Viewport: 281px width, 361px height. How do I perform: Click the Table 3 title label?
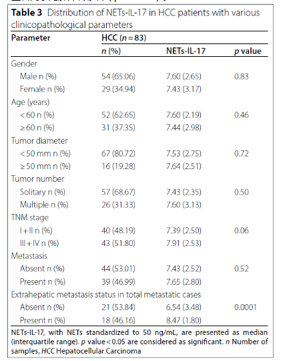point(27,13)
